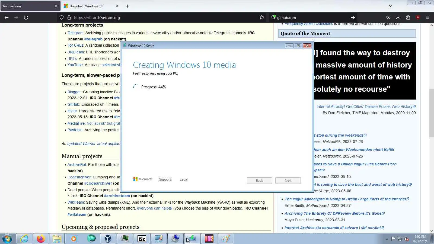
Task: Close the Archiveteam tab
Action: click(x=56, y=6)
